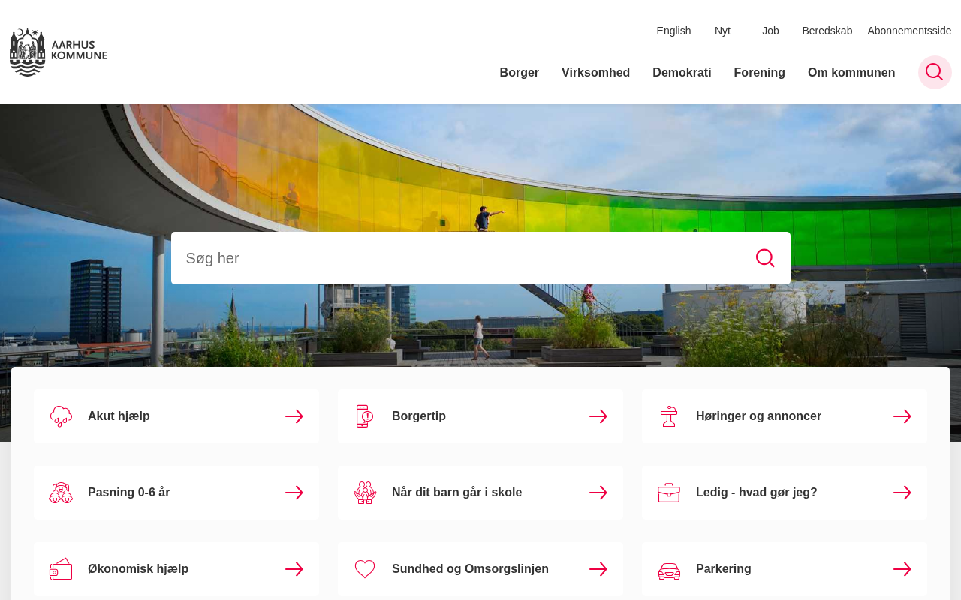The height and width of the screenshot is (600, 961).
Task: Click the Økonomisk hjælp wallet icon
Action: click(x=61, y=569)
